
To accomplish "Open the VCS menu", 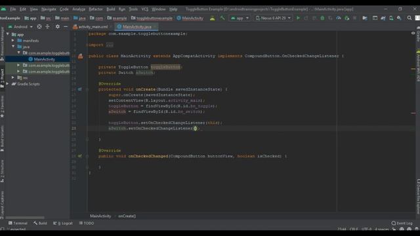I will (x=144, y=9).
